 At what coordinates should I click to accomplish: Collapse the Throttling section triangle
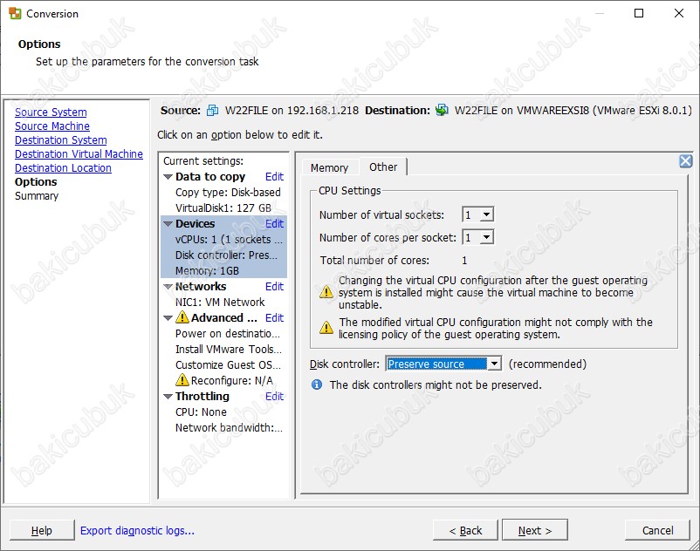pyautogui.click(x=168, y=397)
